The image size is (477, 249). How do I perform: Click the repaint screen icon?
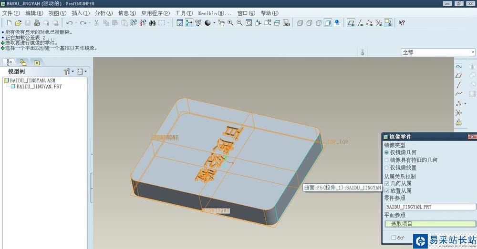pos(180,23)
